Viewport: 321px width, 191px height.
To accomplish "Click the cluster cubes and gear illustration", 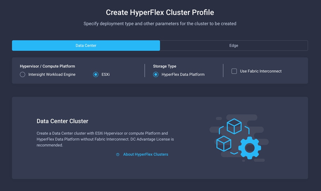I will click(239, 138).
